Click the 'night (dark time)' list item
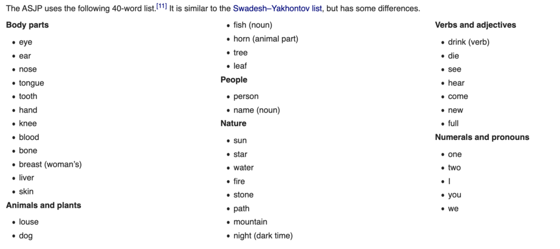 click(263, 236)
